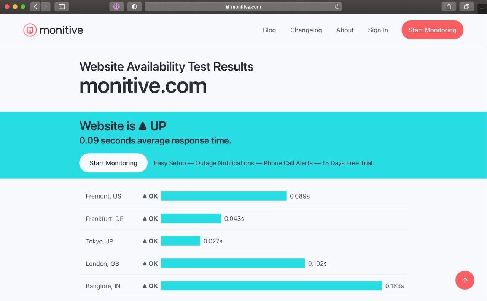Click the back navigation chevron
The image size is (487, 301).
(35, 6)
